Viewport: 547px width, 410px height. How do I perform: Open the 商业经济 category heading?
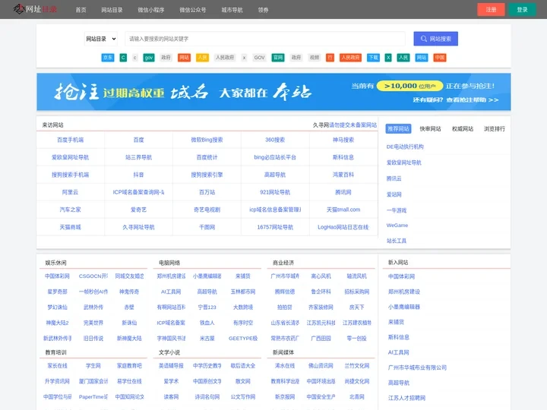pyautogui.click(x=283, y=263)
